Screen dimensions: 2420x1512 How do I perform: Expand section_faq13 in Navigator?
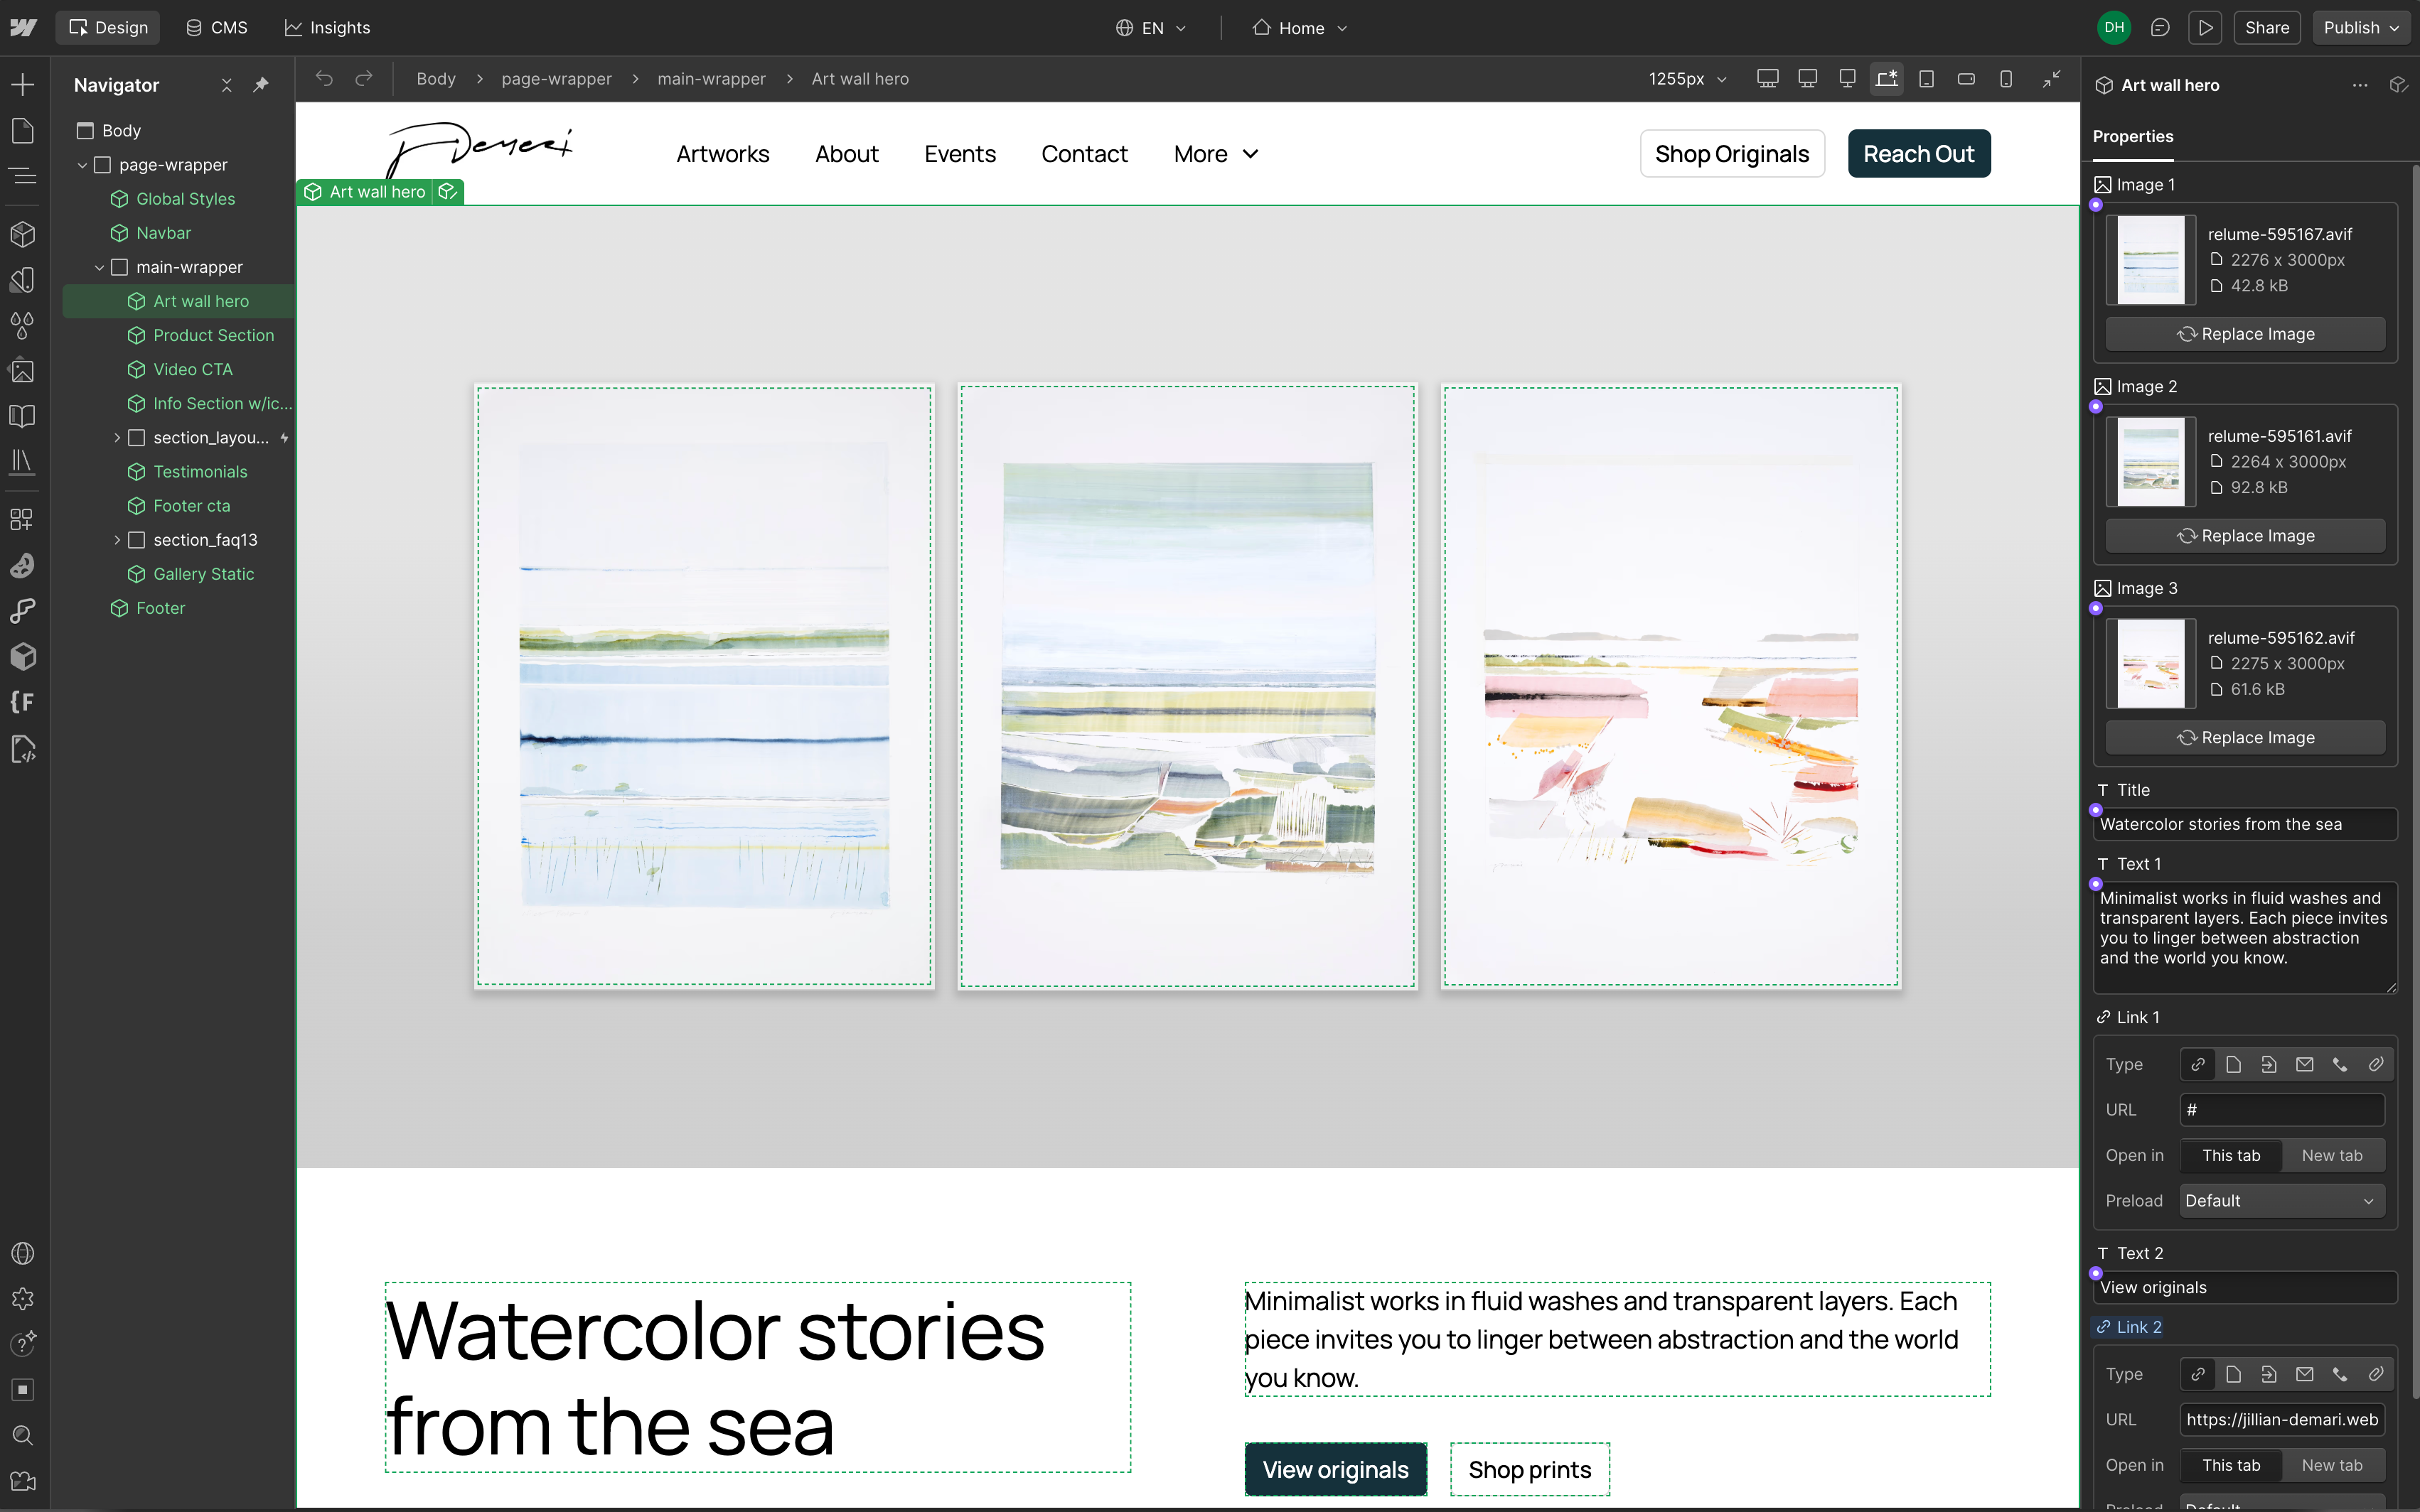click(117, 540)
